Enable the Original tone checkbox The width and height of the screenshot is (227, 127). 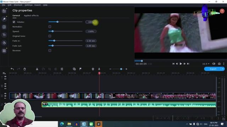point(50,36)
